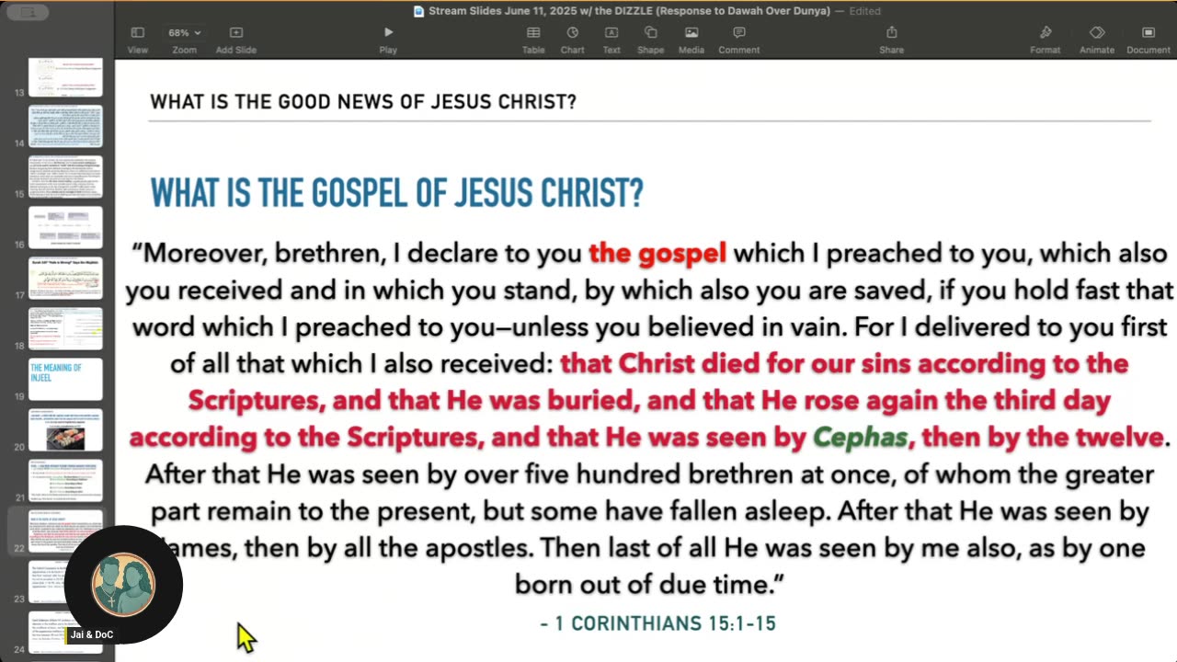
Task: Select slide 24 thumbnail
Action: point(65,631)
